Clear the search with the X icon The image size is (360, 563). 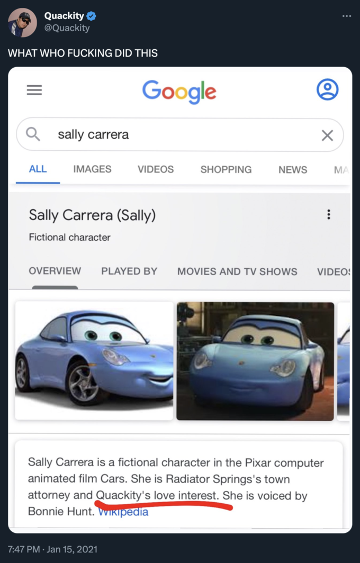point(327,135)
